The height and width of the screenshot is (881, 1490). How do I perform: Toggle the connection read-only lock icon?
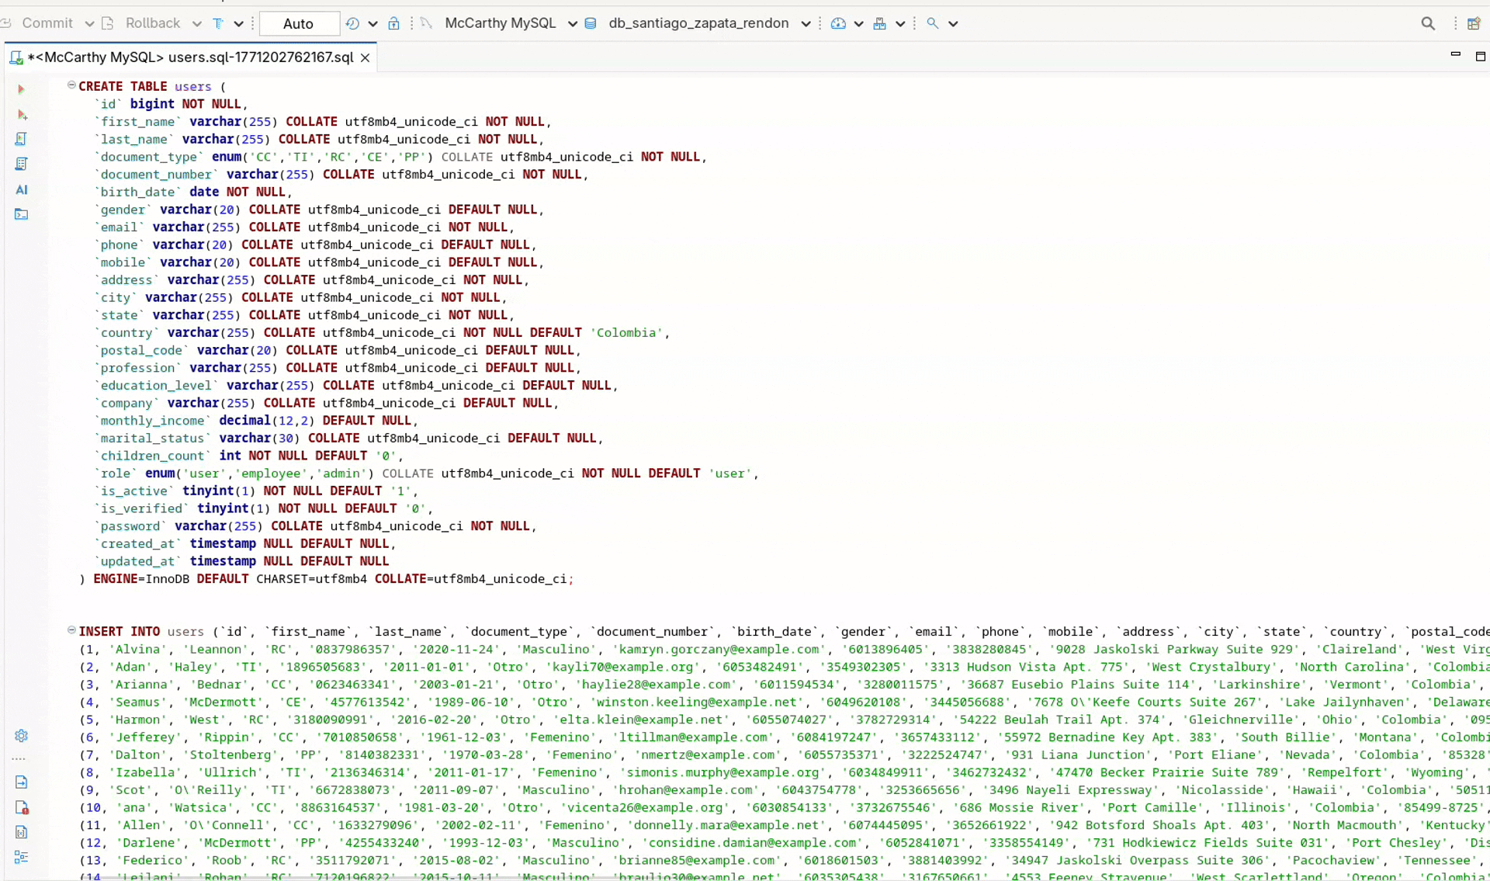pyautogui.click(x=394, y=23)
